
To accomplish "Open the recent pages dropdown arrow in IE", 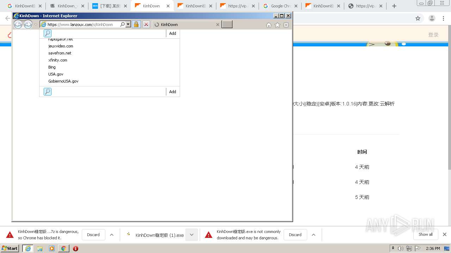I will pos(36,25).
